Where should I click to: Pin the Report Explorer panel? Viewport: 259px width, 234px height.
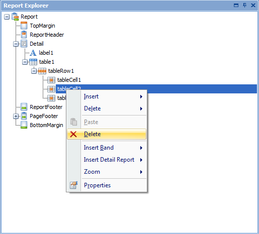(x=244, y=6)
